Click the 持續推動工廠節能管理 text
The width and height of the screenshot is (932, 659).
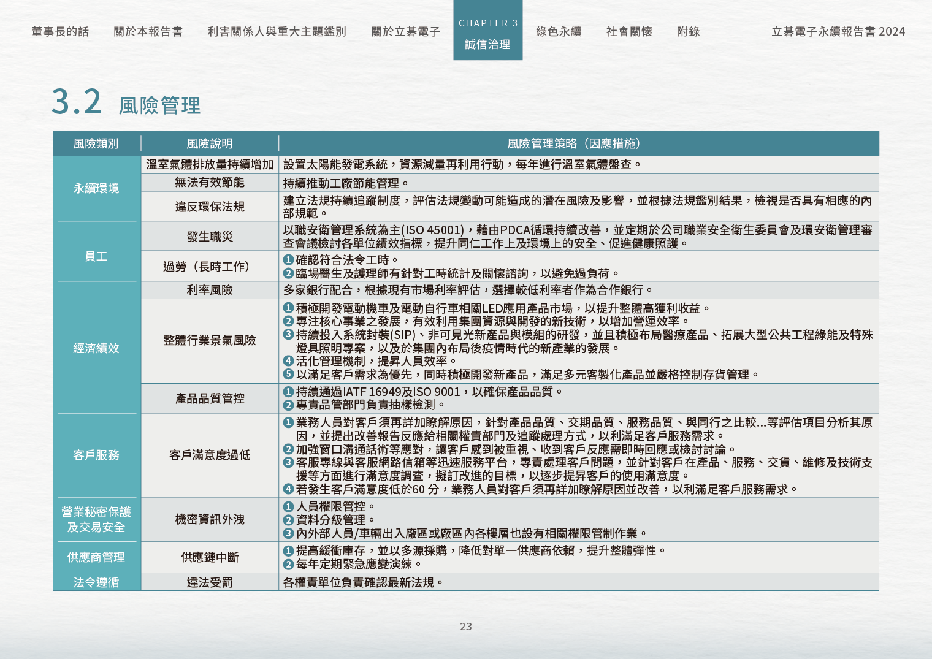coord(346,183)
